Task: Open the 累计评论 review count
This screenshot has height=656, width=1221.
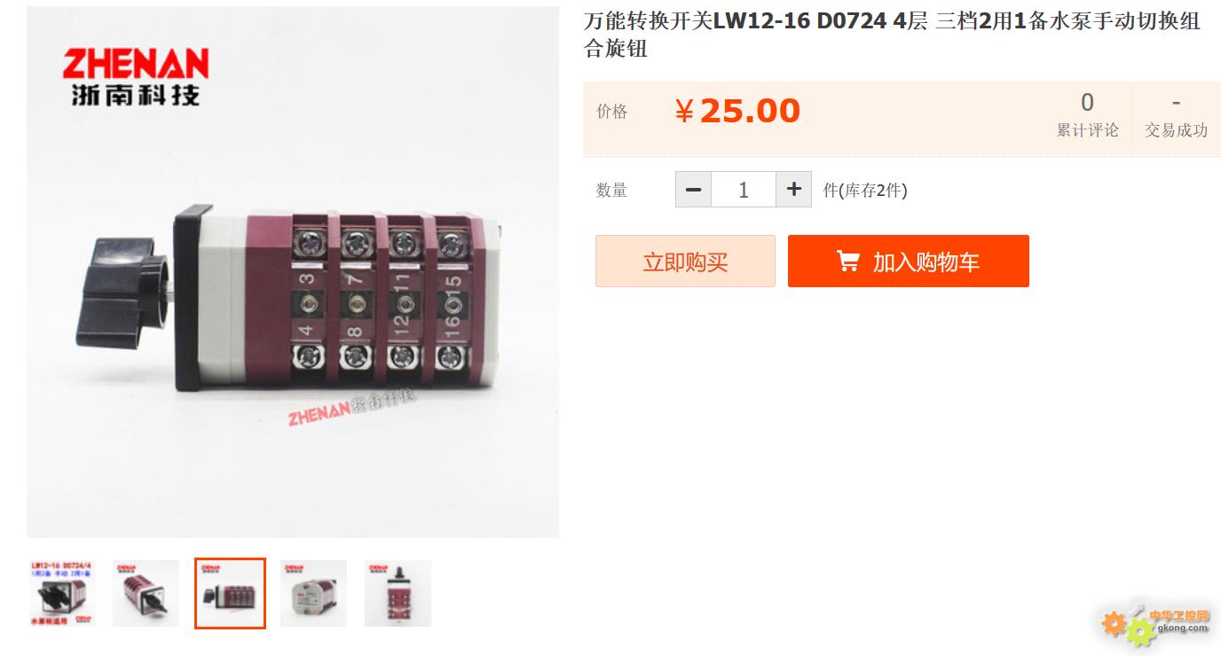Action: click(1087, 116)
